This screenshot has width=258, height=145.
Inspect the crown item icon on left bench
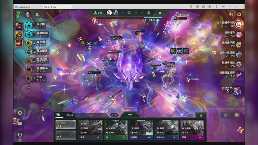coord(89,43)
